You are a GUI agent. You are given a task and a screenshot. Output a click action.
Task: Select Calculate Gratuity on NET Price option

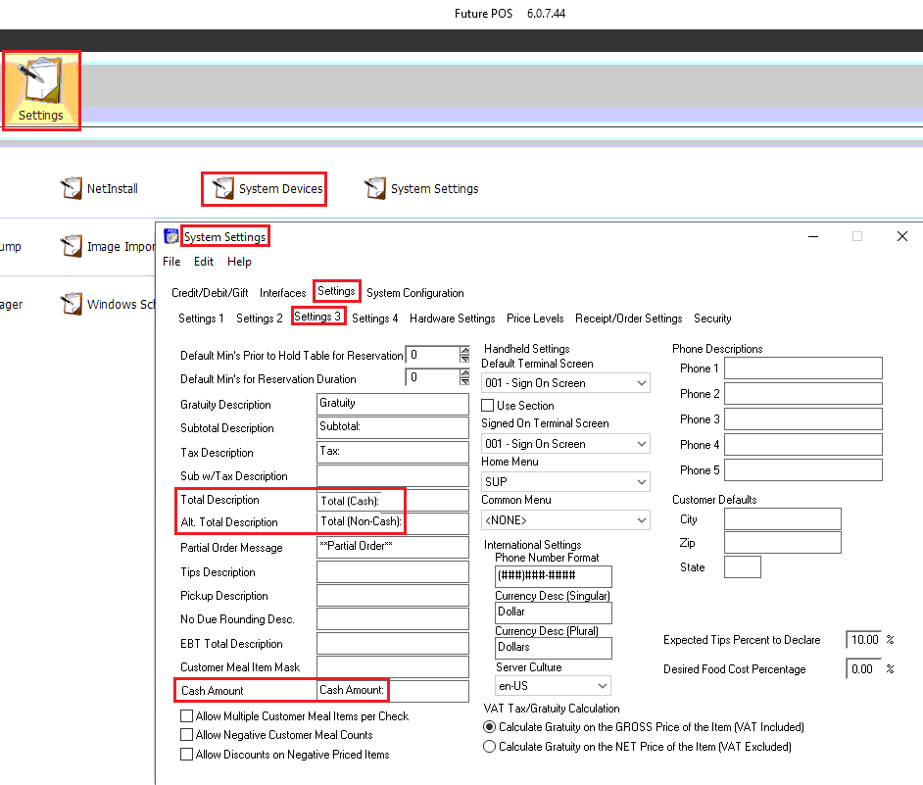tap(490, 747)
